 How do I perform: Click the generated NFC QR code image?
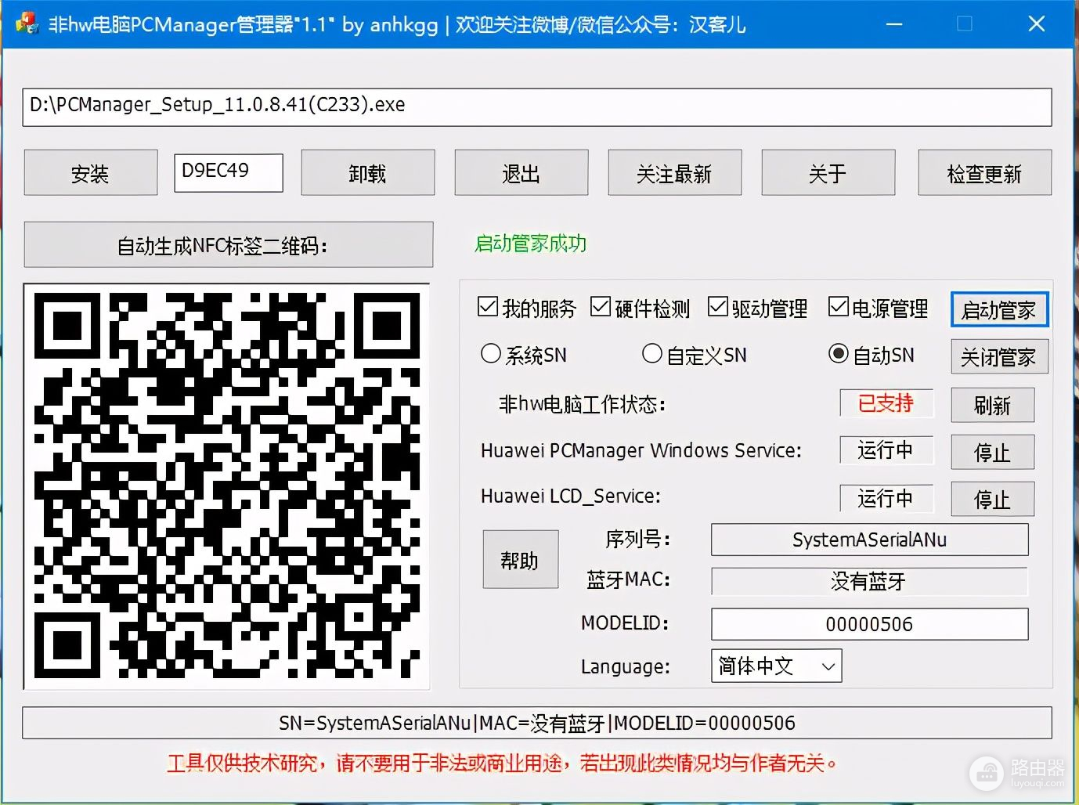(227, 486)
